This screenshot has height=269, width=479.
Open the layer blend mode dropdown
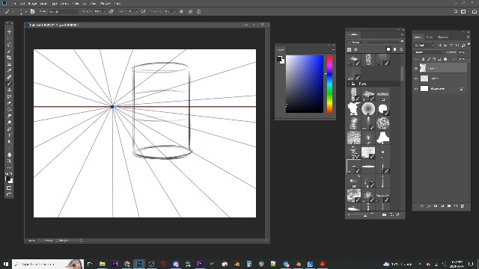click(430, 52)
